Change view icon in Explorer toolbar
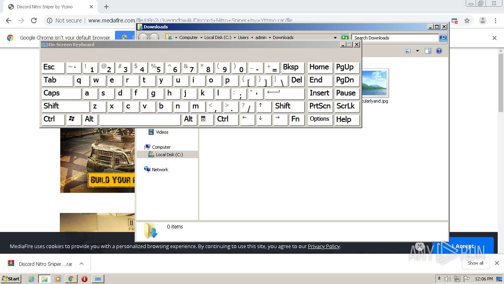The height and width of the screenshot is (284, 504). coord(408,51)
